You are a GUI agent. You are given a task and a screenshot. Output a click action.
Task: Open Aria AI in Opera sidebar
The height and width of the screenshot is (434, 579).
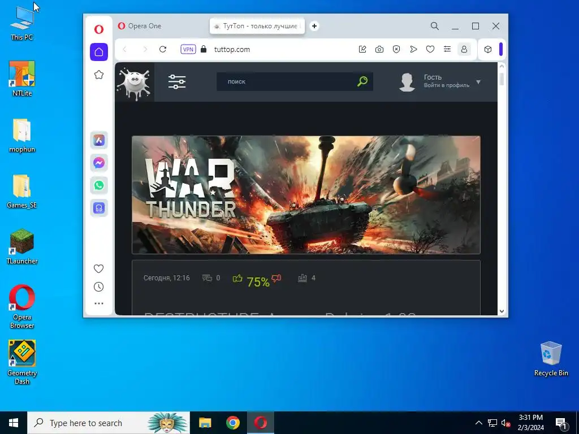[x=99, y=140]
